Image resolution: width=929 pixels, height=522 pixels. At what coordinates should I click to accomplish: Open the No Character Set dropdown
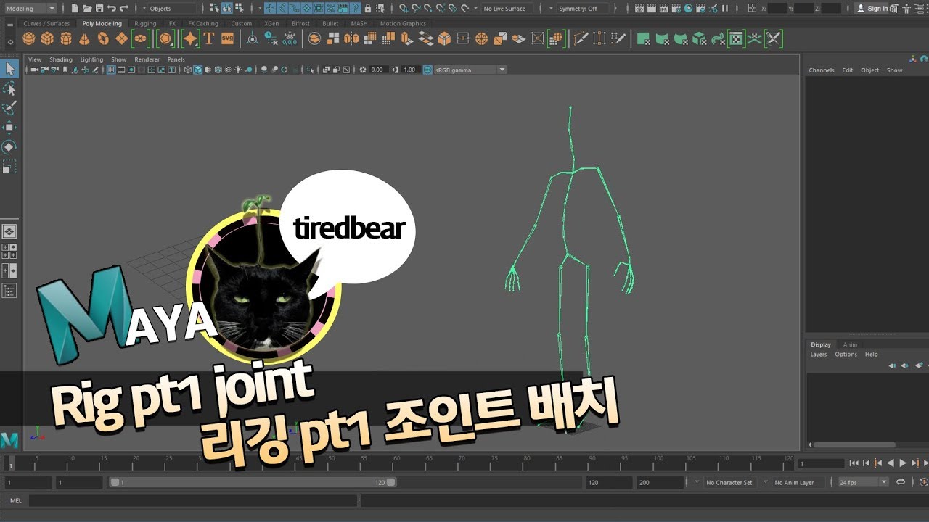click(730, 482)
